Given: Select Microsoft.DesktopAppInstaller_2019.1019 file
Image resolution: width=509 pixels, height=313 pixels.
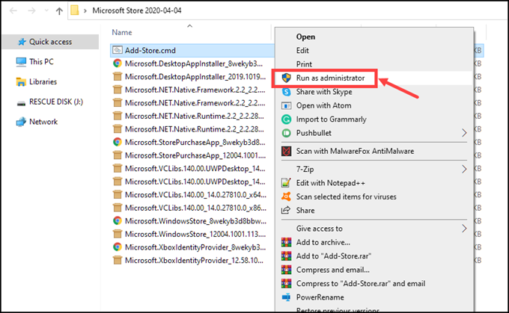Looking at the screenshot, I should 195,77.
